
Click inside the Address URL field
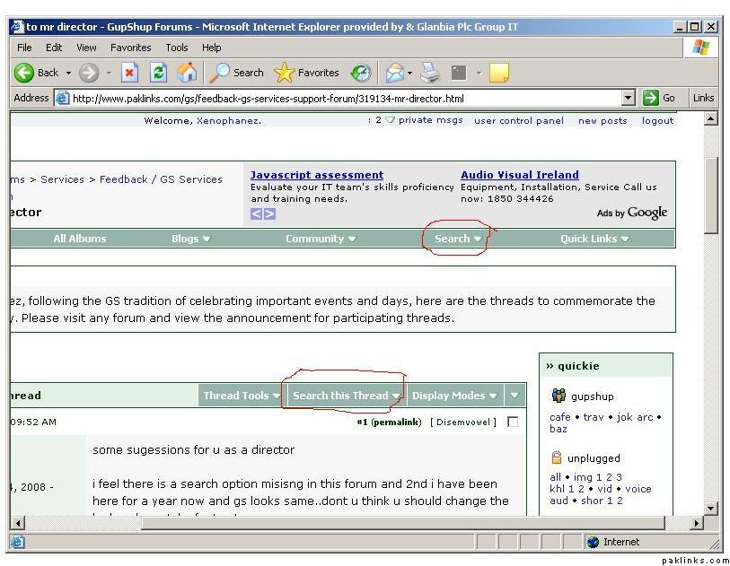point(341,98)
